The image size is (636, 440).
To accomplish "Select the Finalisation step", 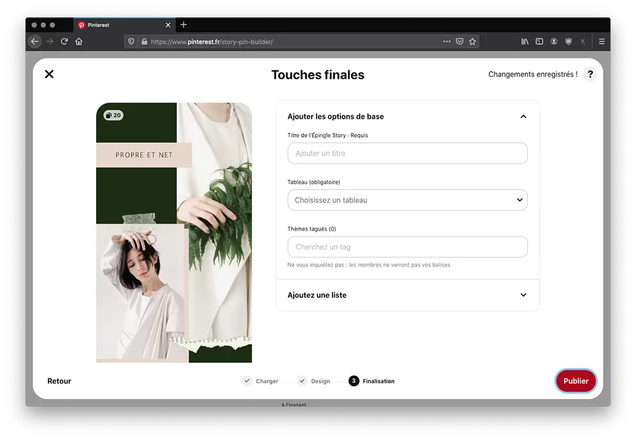I will click(371, 381).
